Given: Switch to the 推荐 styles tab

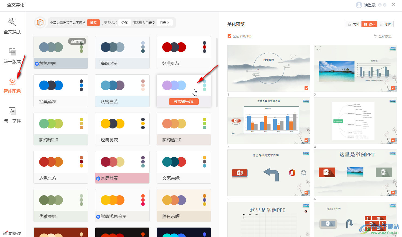Looking at the screenshot, I should click(x=93, y=23).
